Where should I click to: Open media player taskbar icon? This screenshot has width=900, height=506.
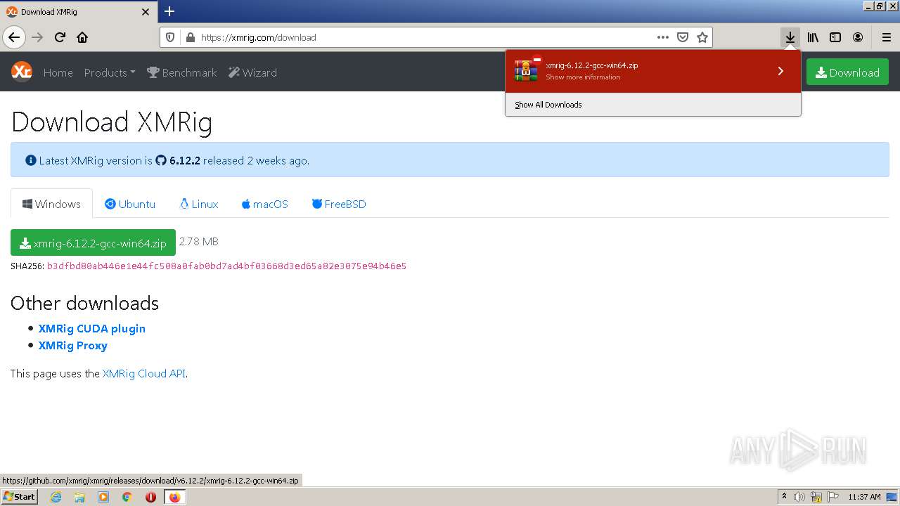coord(103,497)
